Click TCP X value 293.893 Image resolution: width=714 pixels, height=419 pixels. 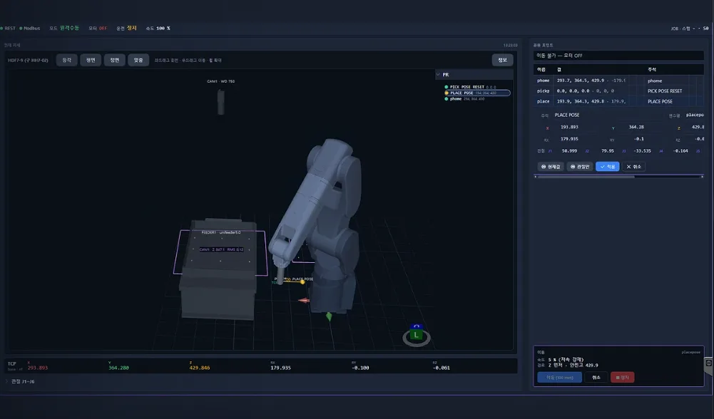tap(37, 368)
